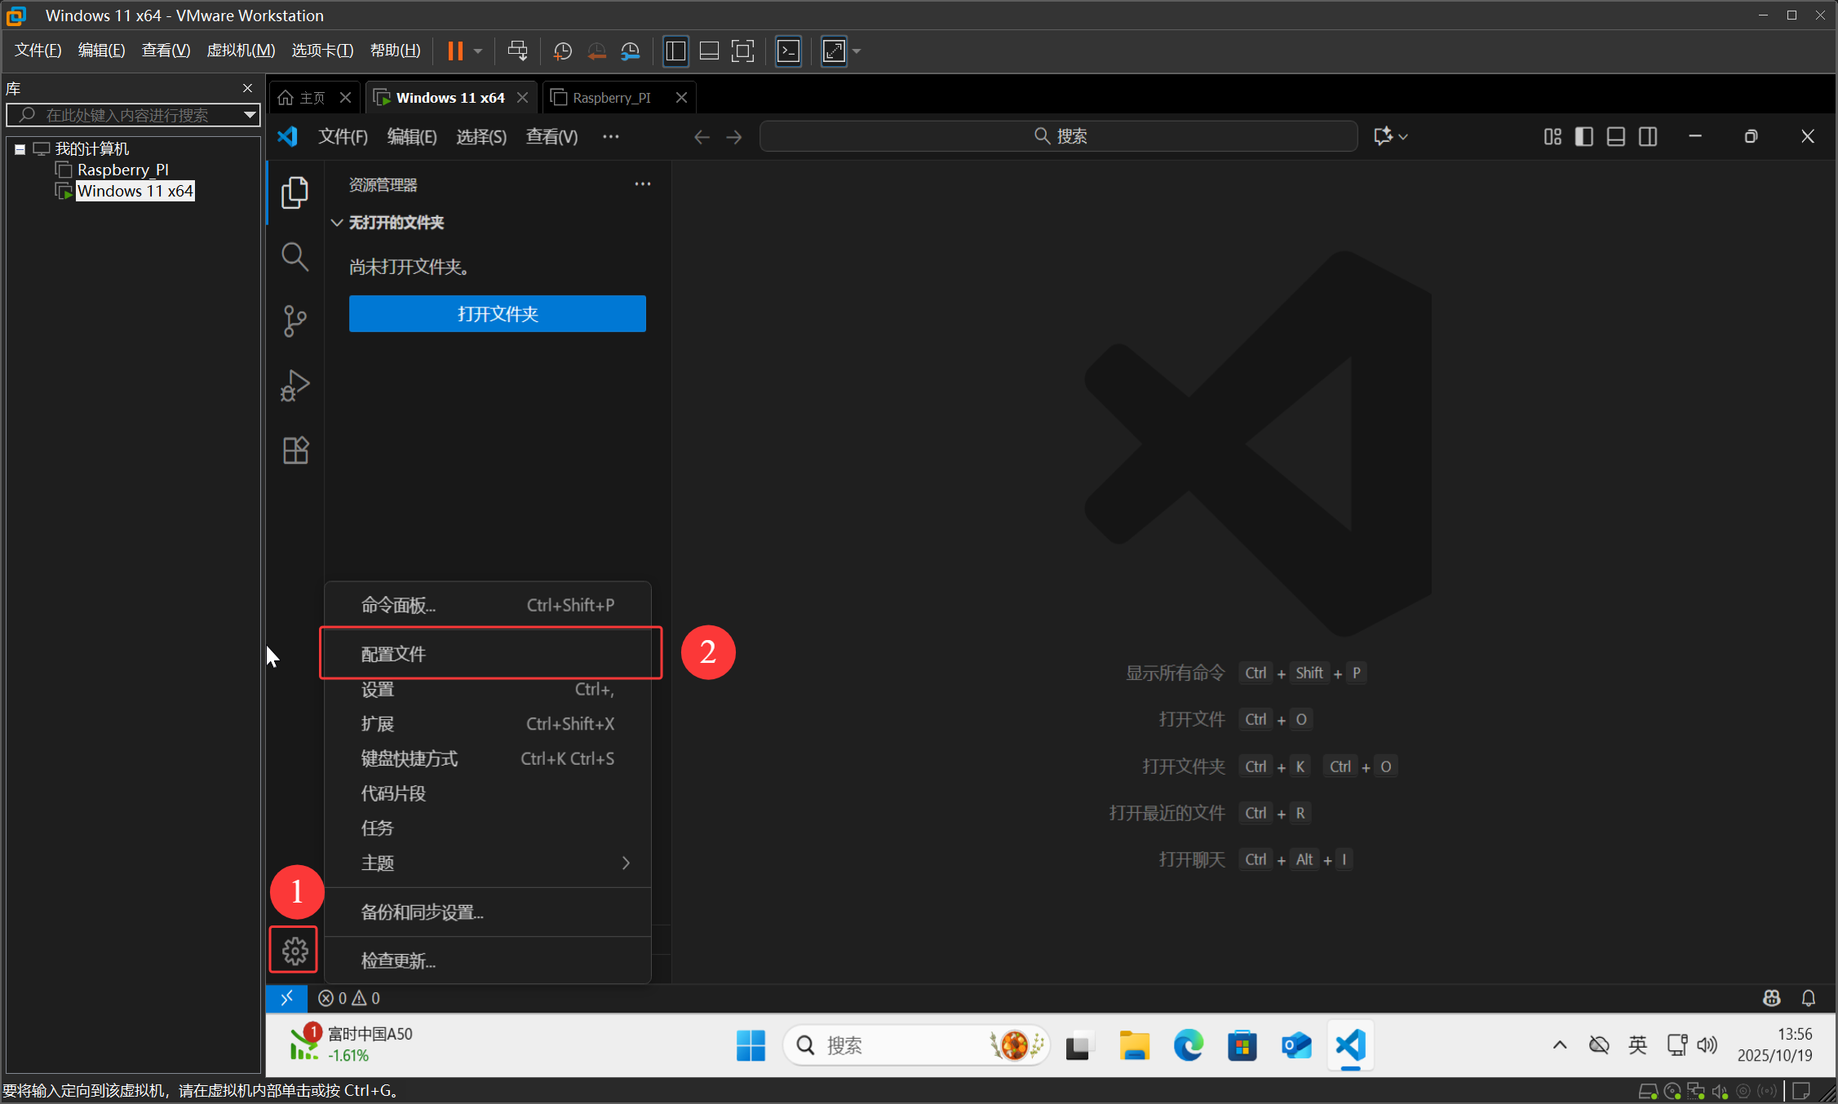The width and height of the screenshot is (1838, 1104).
Task: Toggle VMware thumbnail bar visibility
Action: [709, 51]
